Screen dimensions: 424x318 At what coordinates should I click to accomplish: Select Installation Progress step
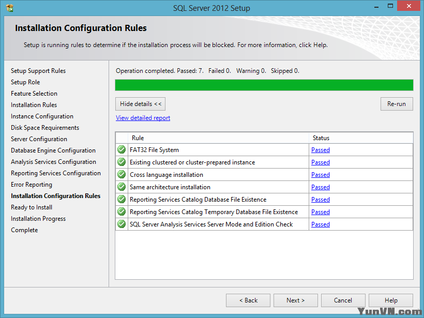click(x=38, y=219)
